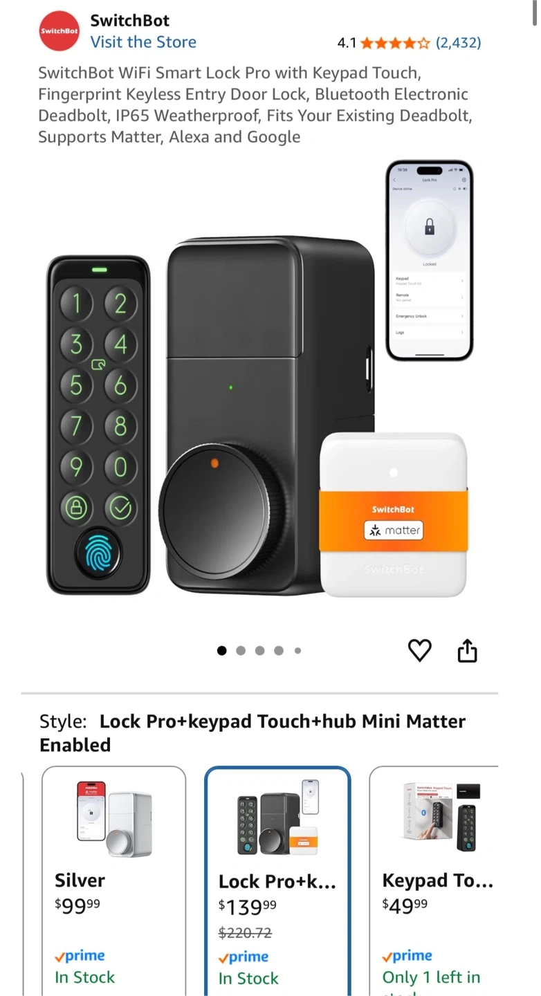541x996 pixels.
Task: Open the share icon
Action: click(x=468, y=650)
